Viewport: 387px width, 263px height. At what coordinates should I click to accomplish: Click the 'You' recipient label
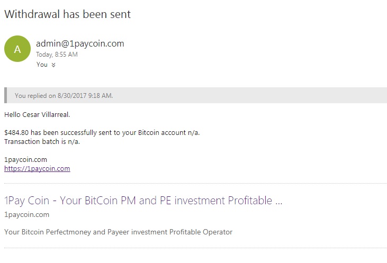(42, 65)
